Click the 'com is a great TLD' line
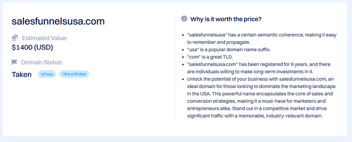This screenshot has height=142, width=352. tap(215, 57)
